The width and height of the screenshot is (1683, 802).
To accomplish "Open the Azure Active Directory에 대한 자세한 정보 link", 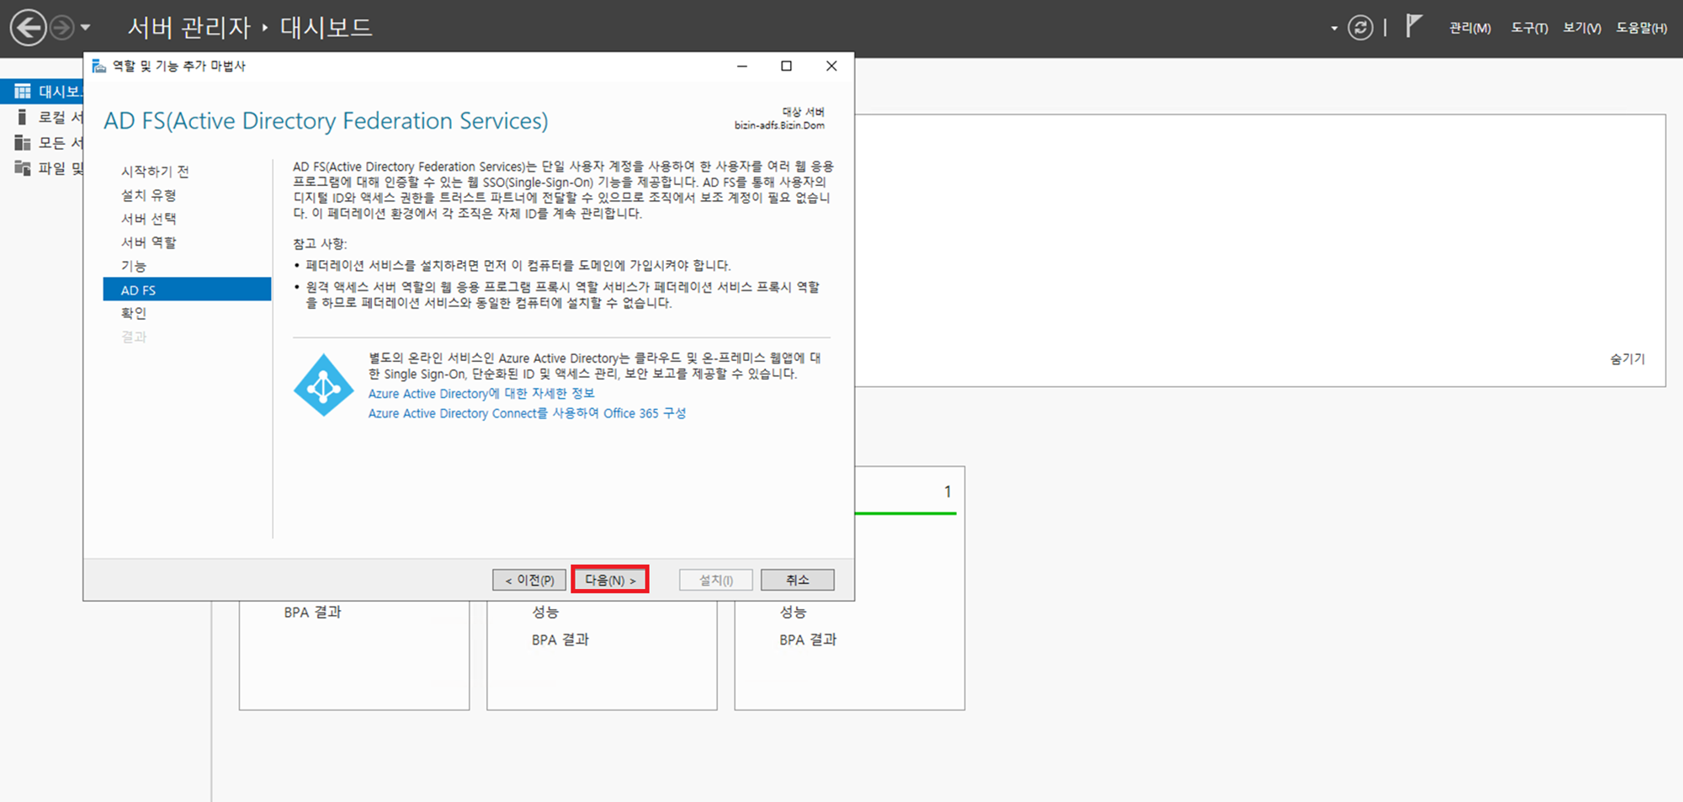I will coord(481,393).
